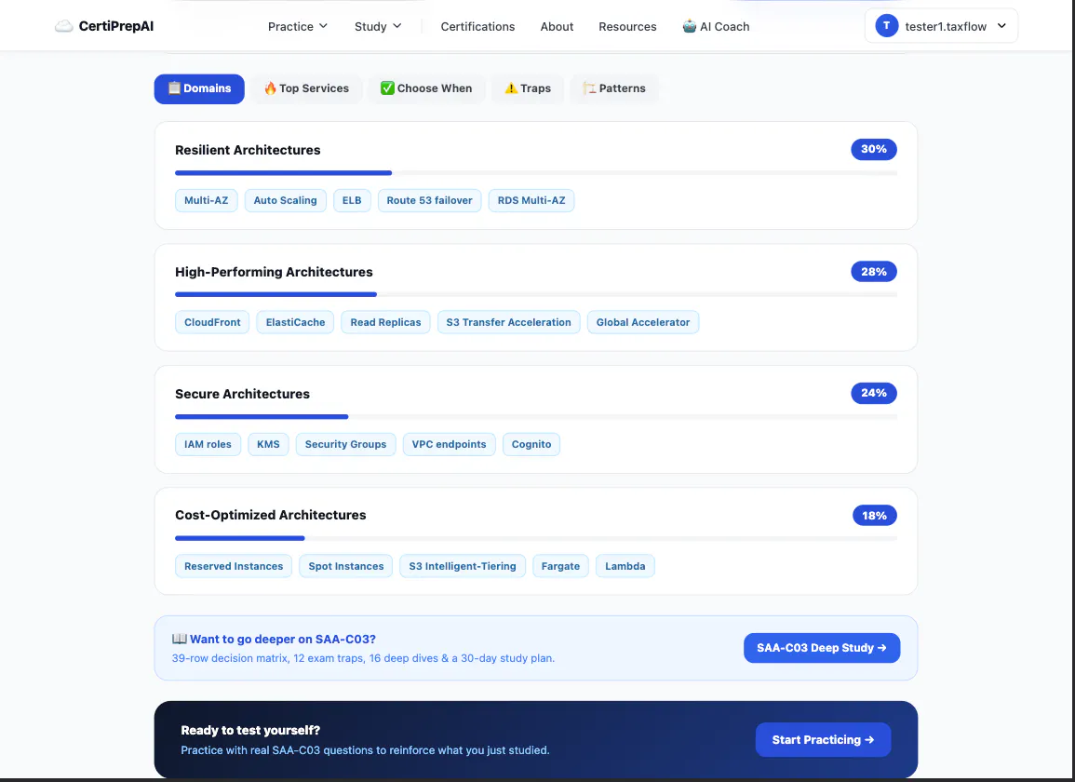Click the Read Replicas chip

tap(385, 322)
